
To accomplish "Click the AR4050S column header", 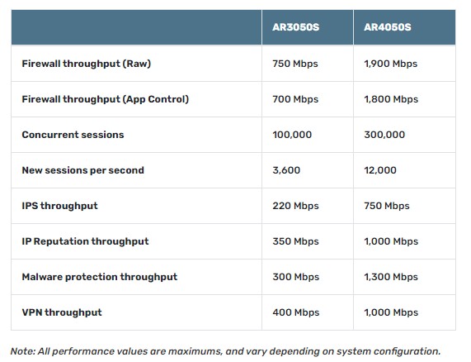I will click(x=387, y=27).
